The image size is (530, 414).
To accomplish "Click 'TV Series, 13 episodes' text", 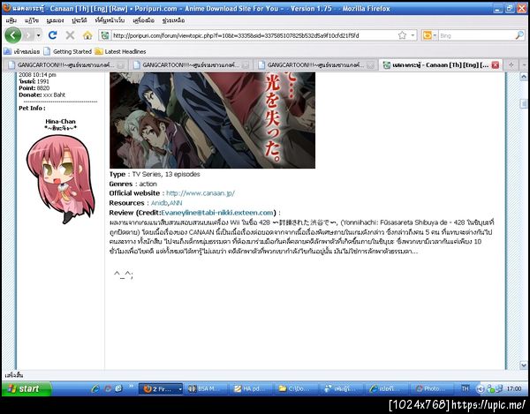I will 166,174.
